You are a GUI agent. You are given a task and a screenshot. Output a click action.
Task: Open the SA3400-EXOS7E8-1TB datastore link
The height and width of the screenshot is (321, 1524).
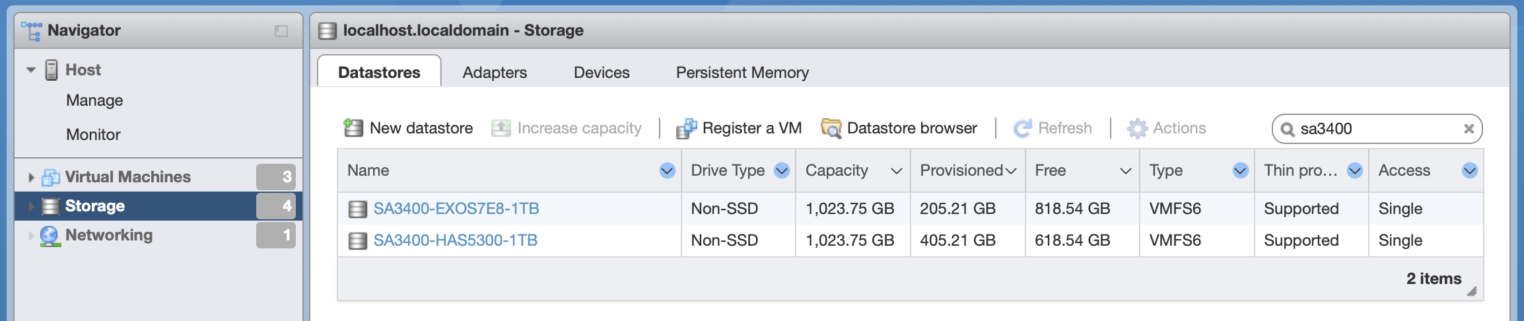456,209
